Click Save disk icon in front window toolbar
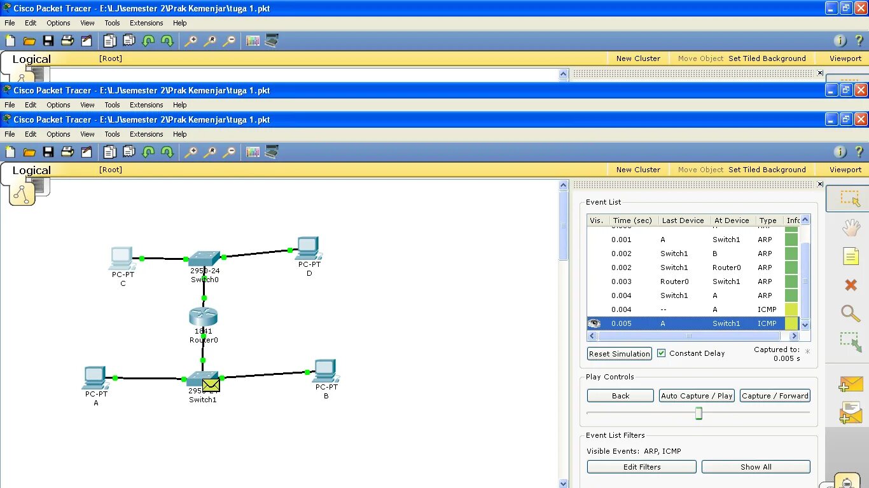The height and width of the screenshot is (488, 869). pyautogui.click(x=48, y=152)
